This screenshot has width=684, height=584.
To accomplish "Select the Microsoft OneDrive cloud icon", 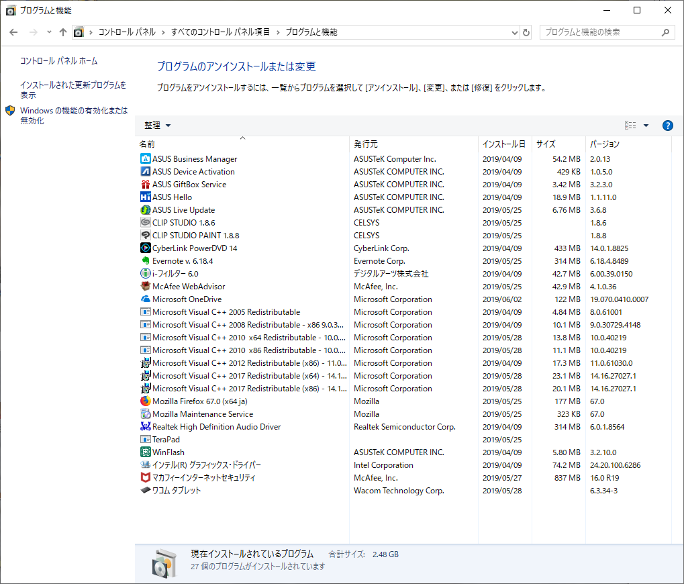I will tap(146, 299).
